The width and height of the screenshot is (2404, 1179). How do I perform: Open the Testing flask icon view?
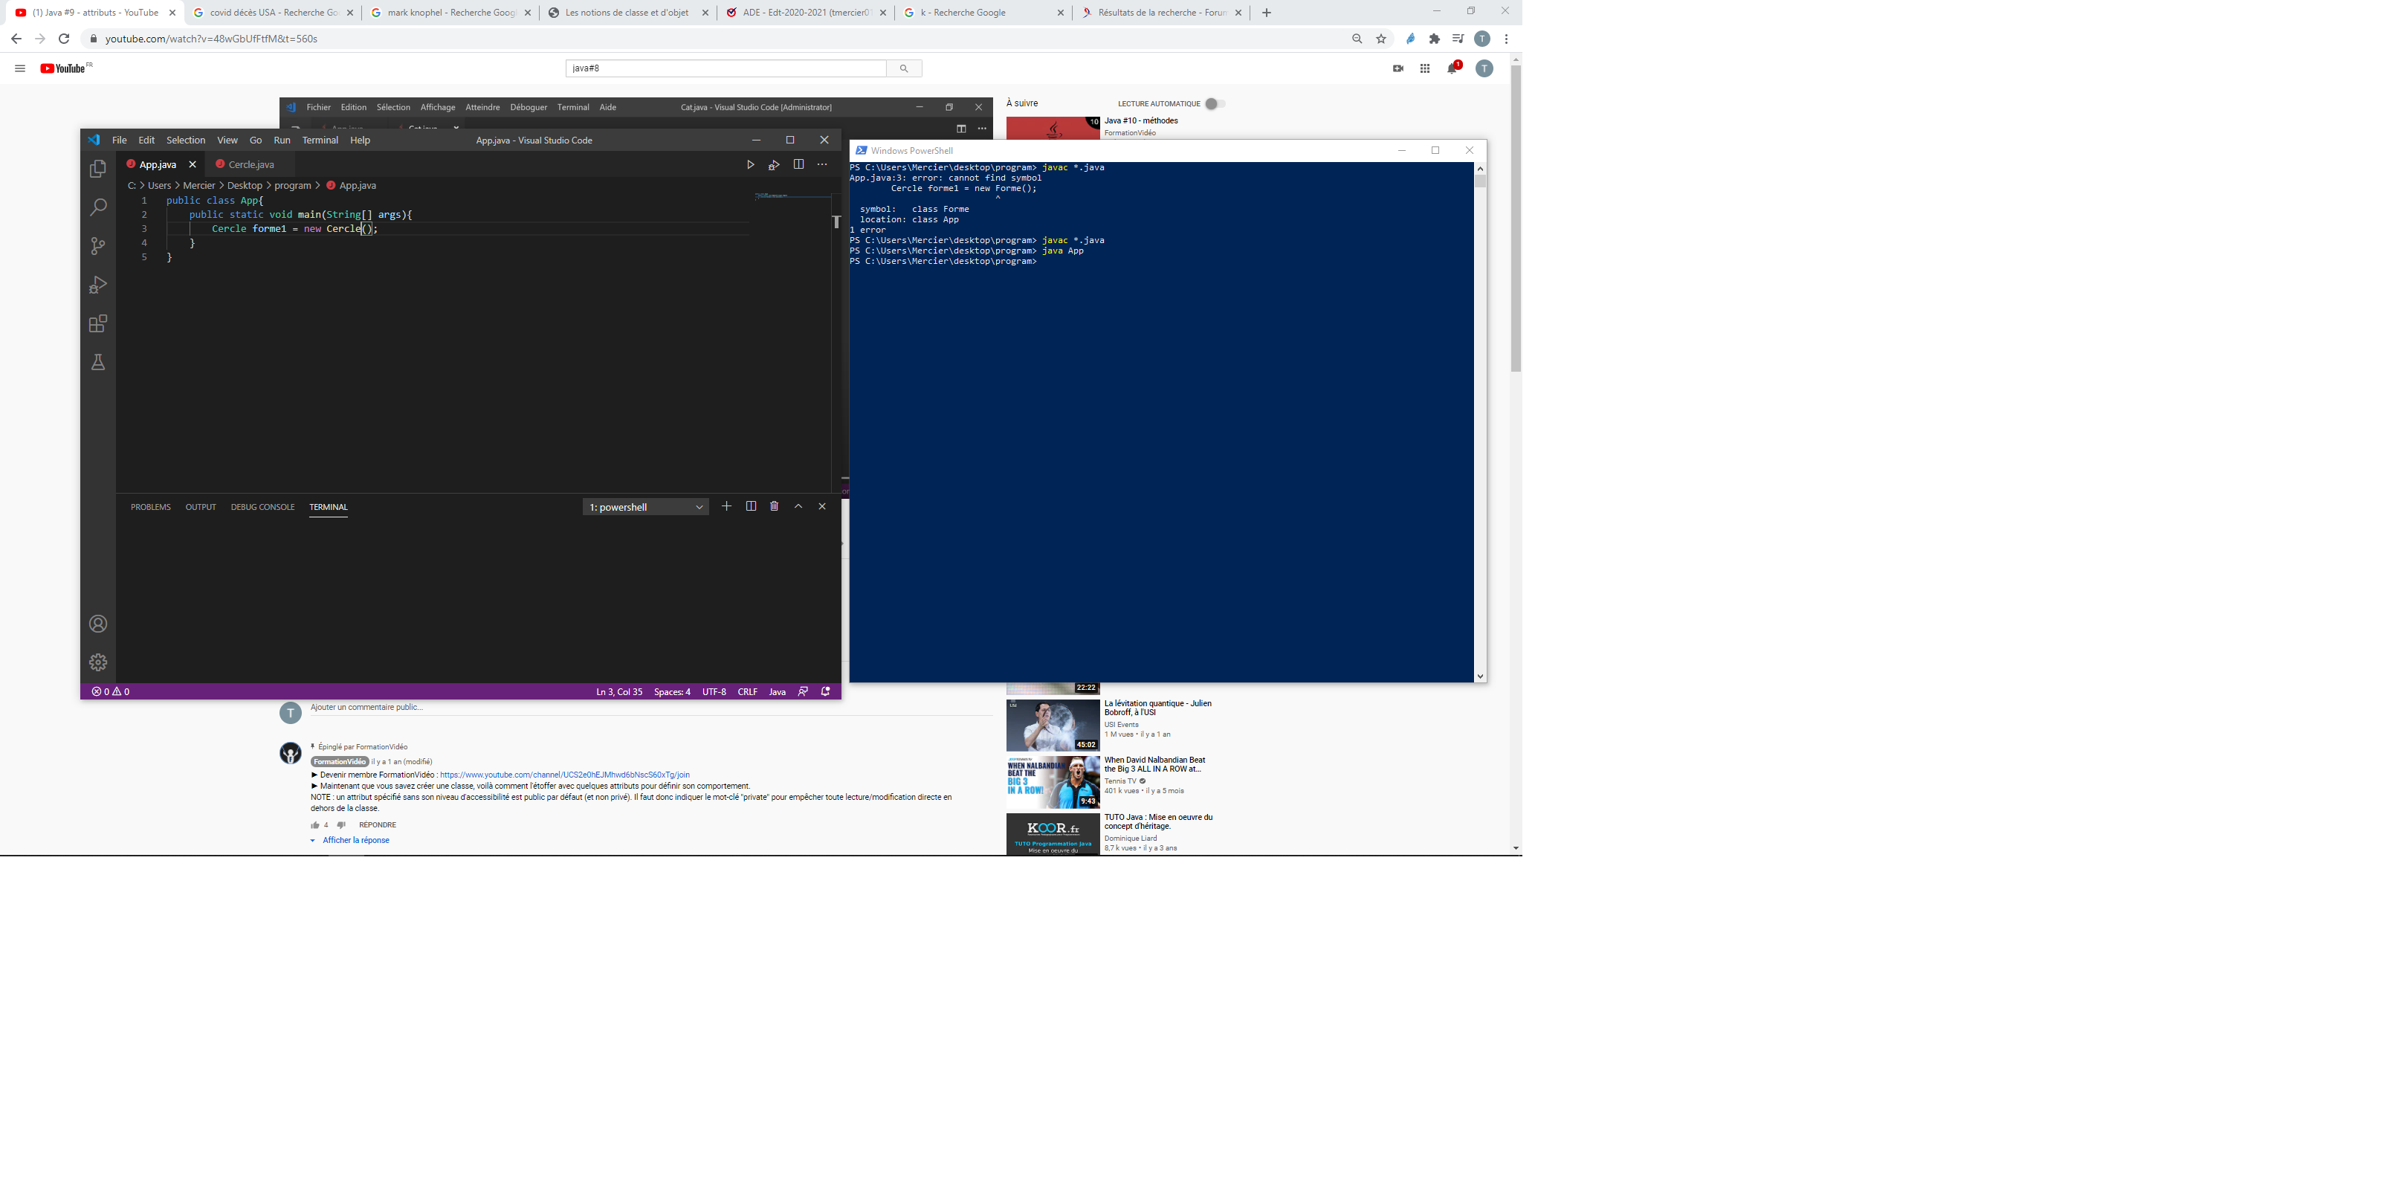click(98, 362)
